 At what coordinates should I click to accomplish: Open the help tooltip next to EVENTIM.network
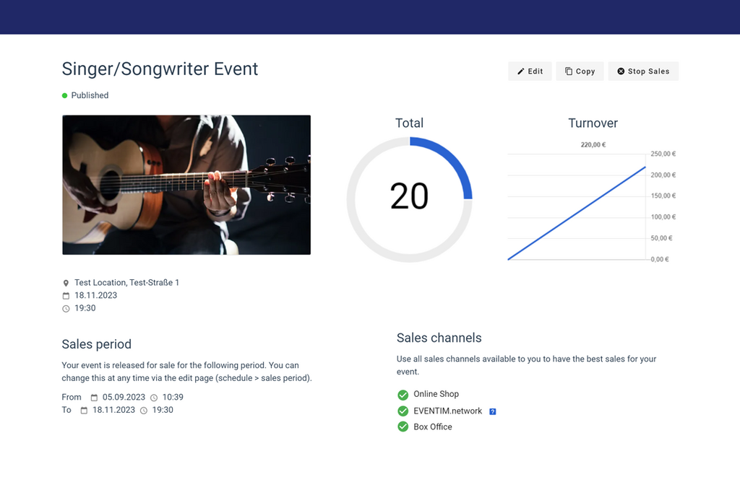pos(492,411)
